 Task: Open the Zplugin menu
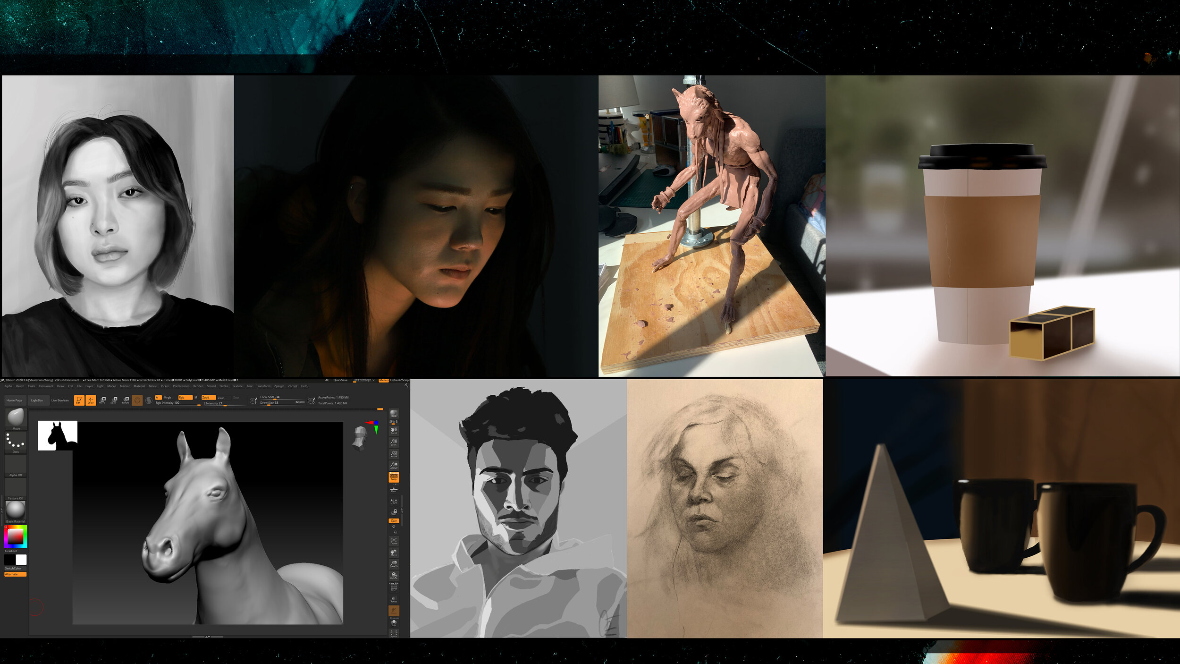[x=279, y=386]
